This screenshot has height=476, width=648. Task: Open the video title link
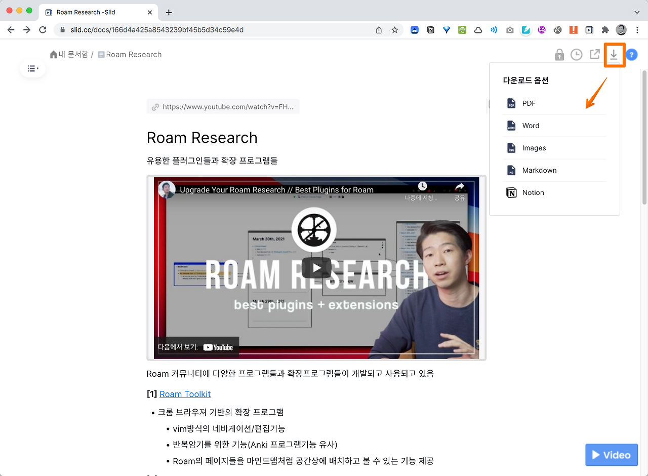point(276,190)
